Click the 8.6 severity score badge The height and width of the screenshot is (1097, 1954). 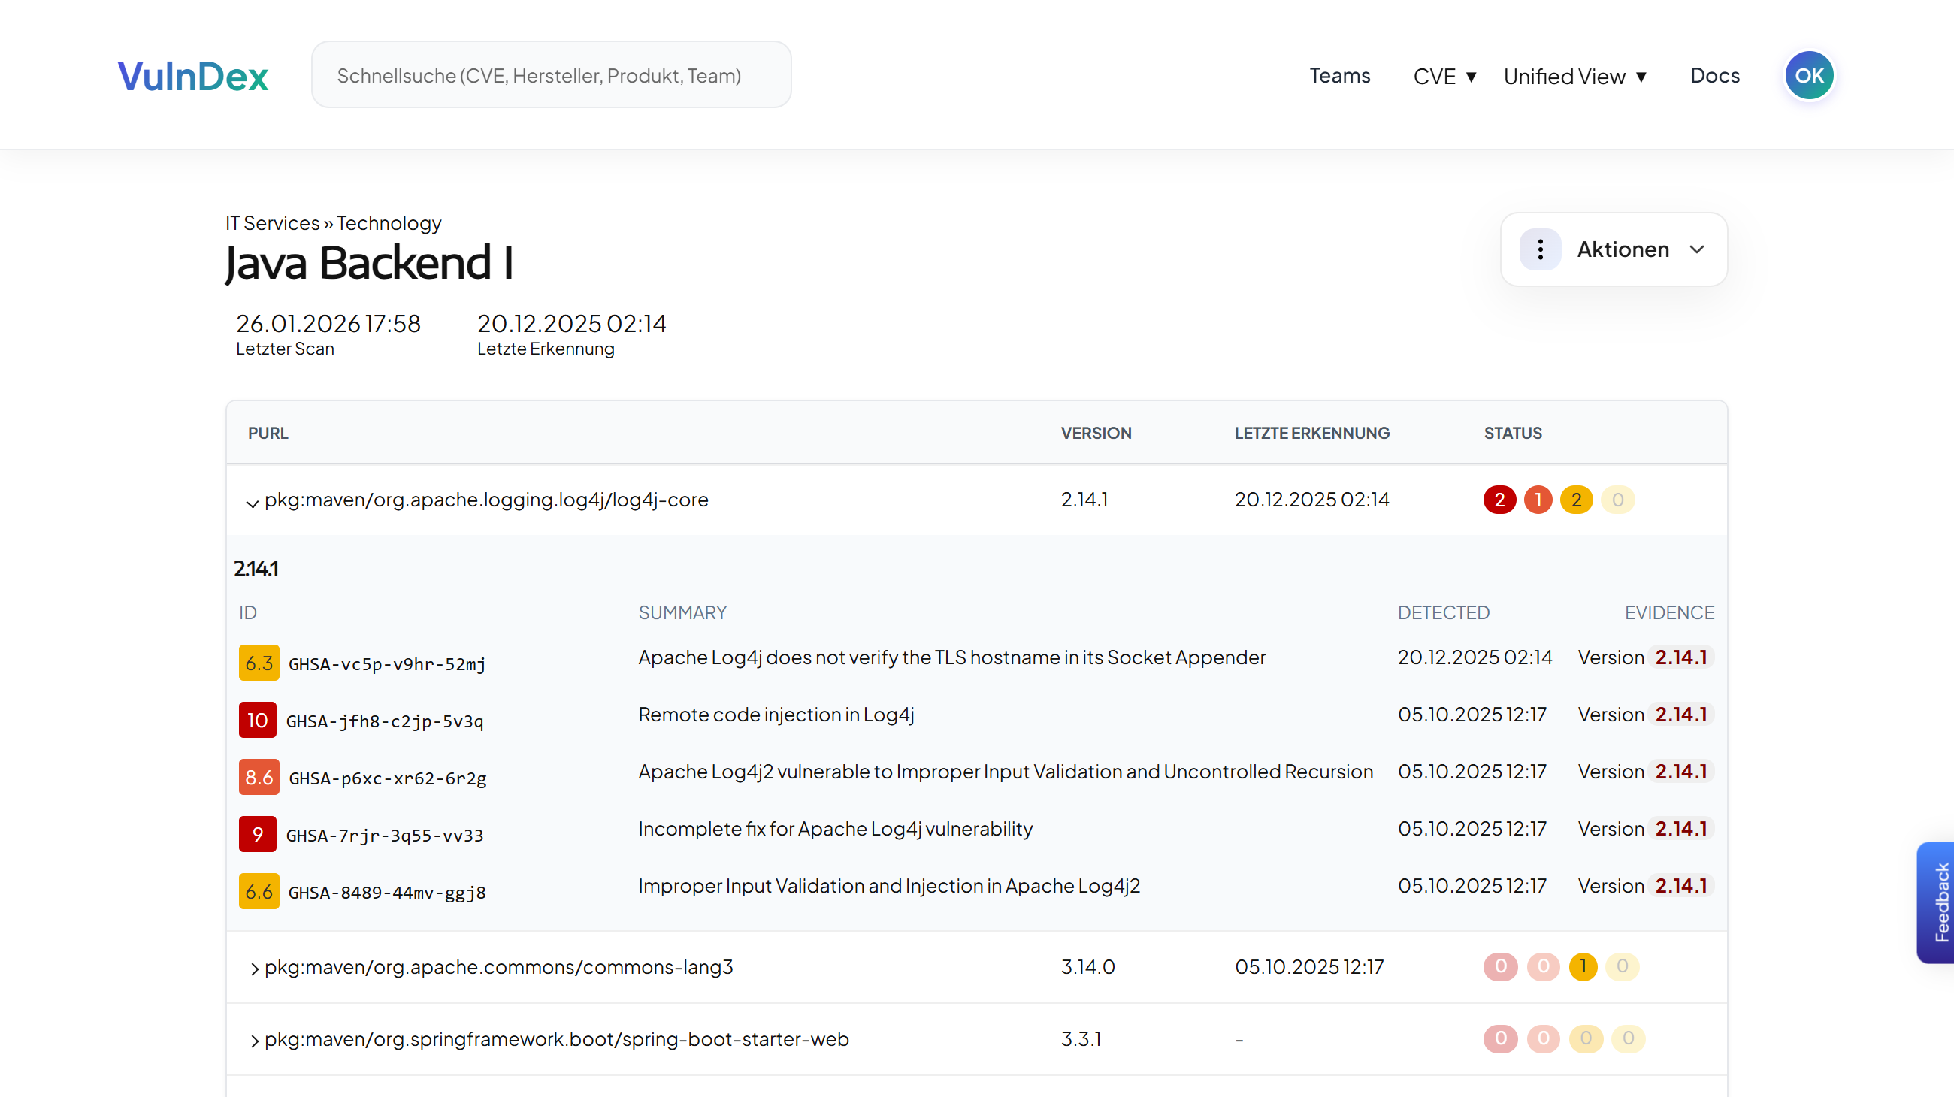(x=259, y=777)
